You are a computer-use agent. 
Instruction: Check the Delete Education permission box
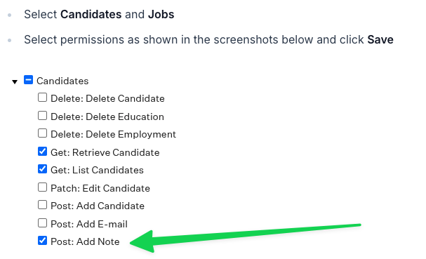(42, 116)
